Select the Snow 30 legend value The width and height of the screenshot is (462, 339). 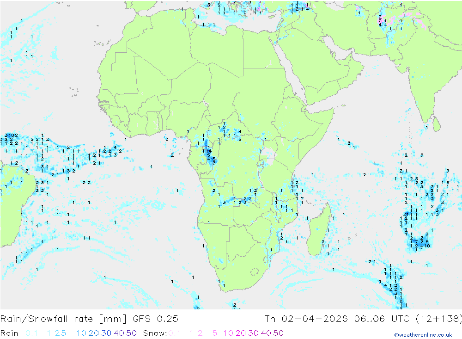[253, 333]
